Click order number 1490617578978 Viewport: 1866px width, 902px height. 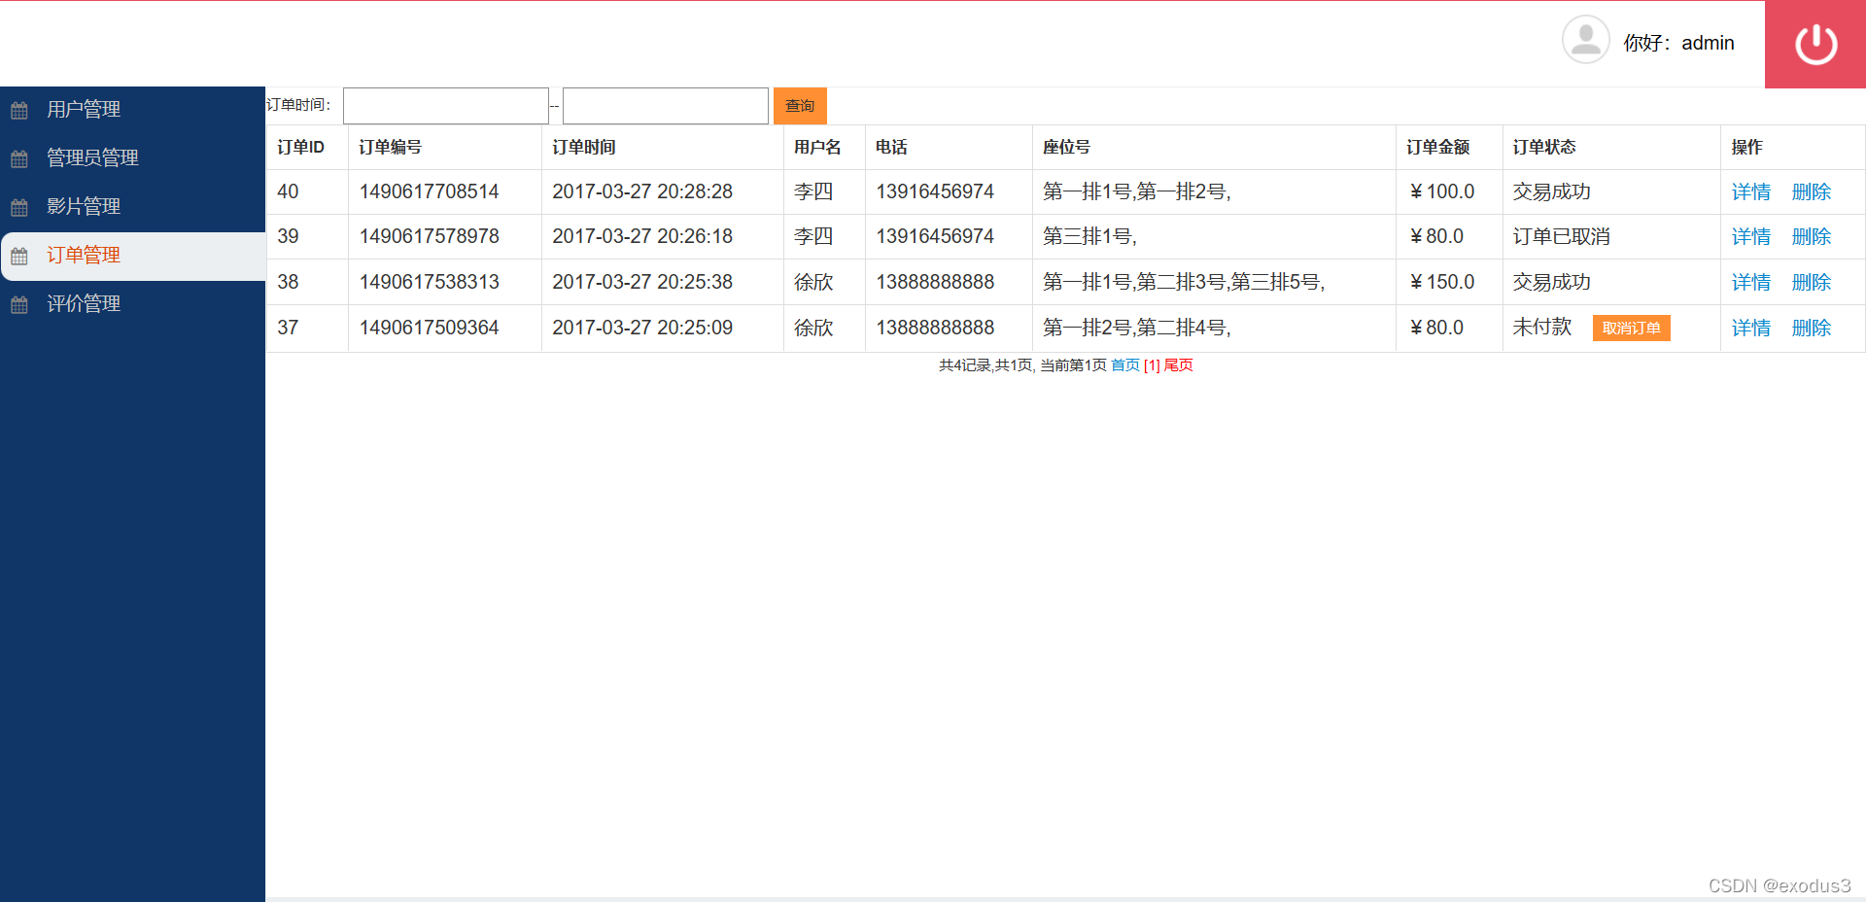429,237
